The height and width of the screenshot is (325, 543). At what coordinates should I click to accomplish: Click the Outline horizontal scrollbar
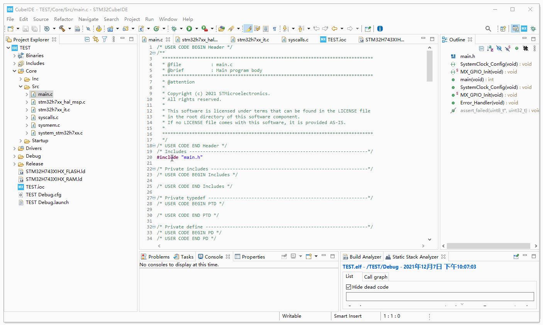coord(489,246)
